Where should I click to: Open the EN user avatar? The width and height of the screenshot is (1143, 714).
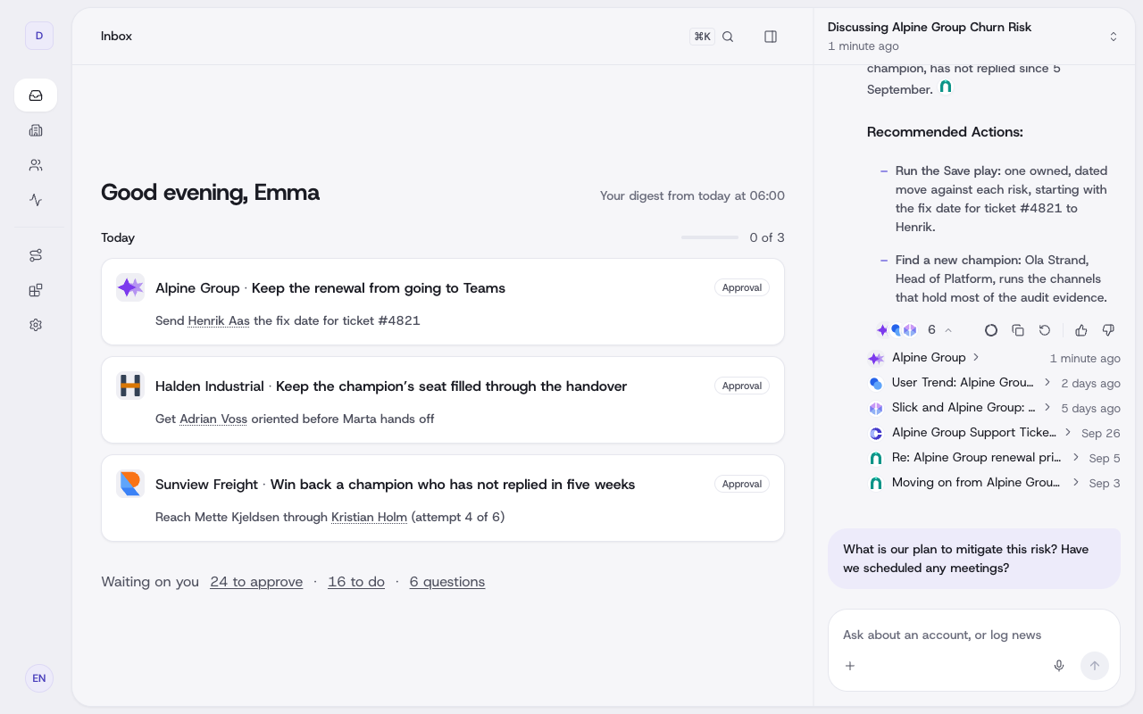click(x=39, y=678)
